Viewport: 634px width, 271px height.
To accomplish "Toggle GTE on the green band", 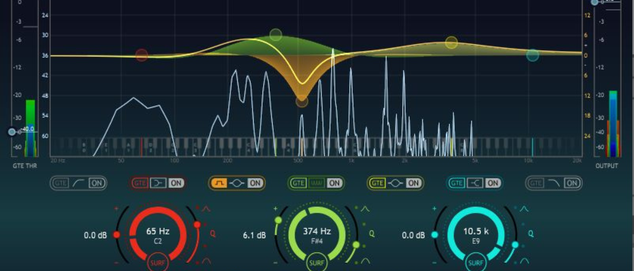I will point(298,183).
